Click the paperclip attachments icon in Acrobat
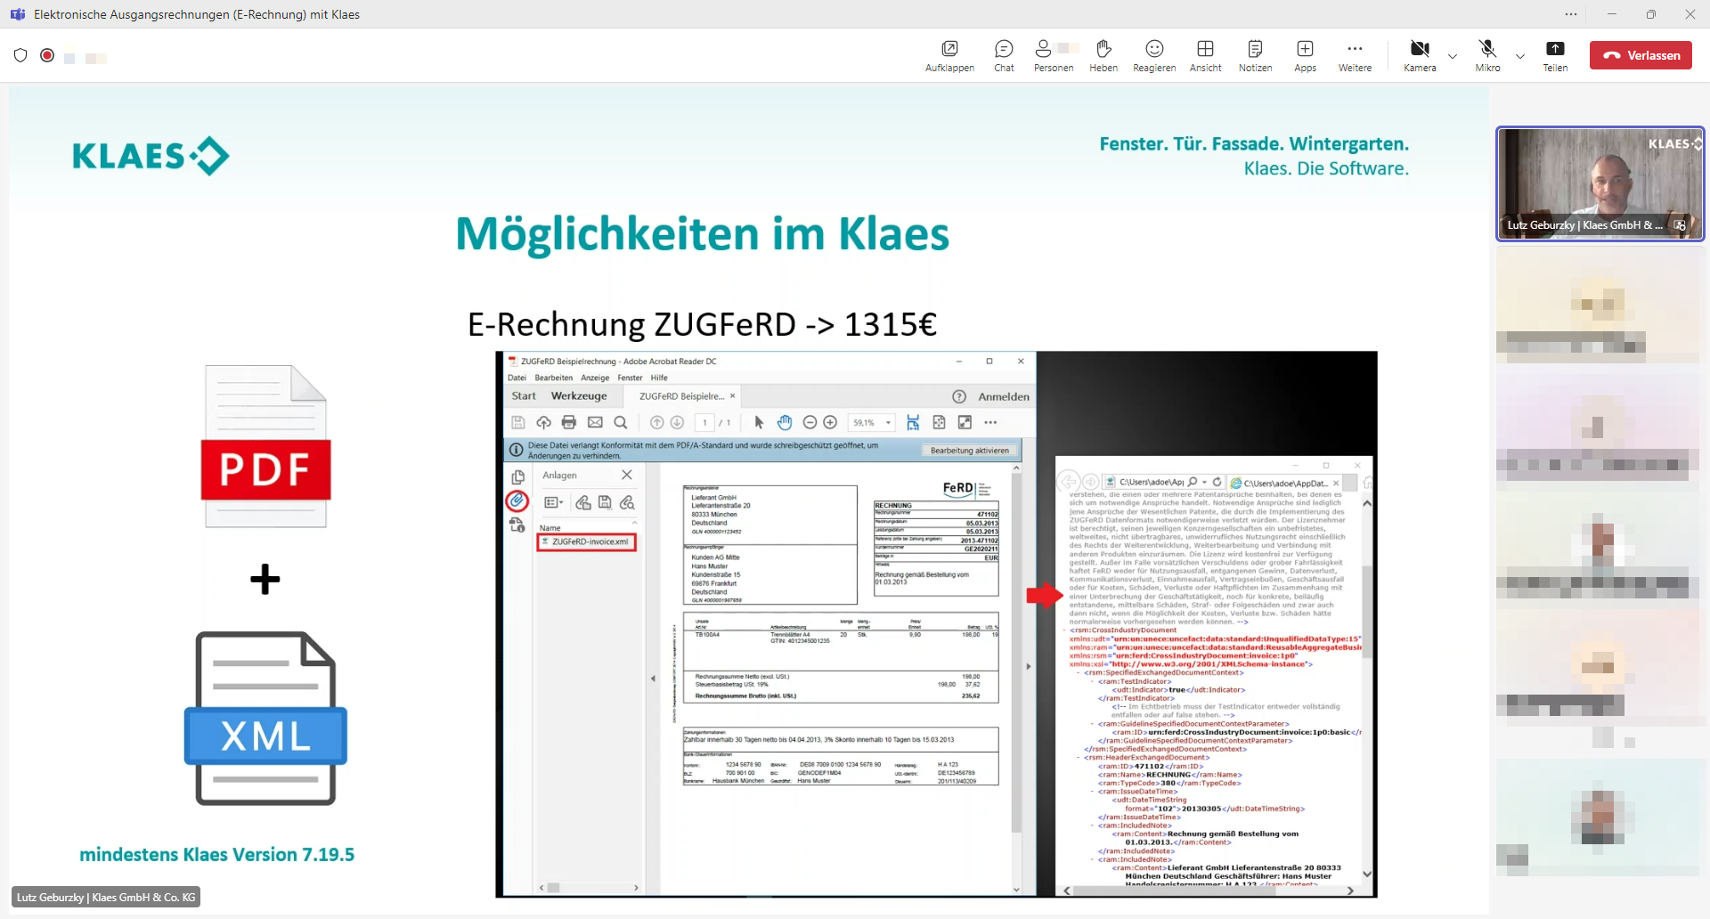This screenshot has height=919, width=1710. click(517, 500)
